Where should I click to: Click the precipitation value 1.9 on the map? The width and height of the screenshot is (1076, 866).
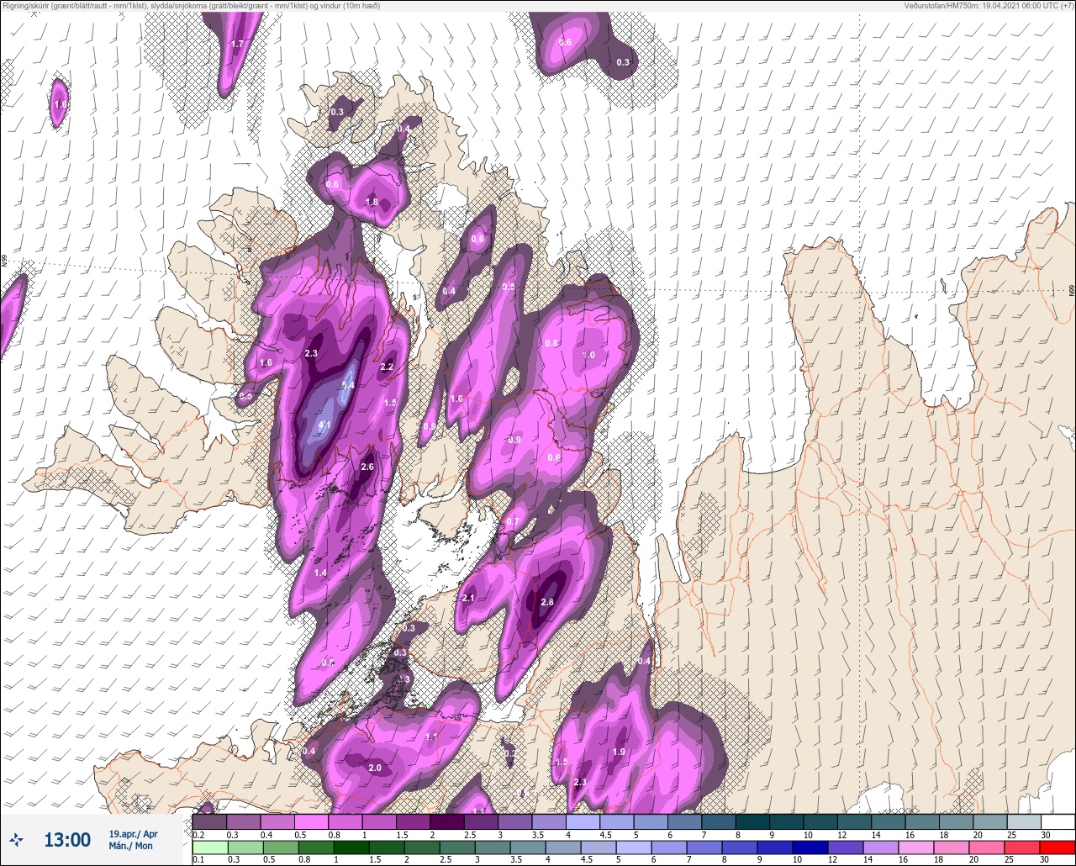pos(620,752)
